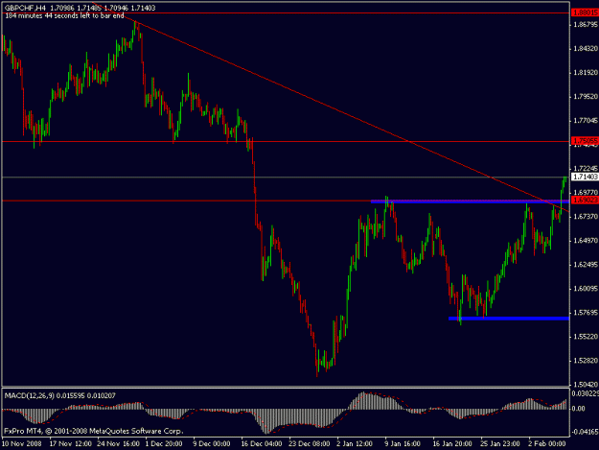Click the red 1.75055 price level tag
The width and height of the screenshot is (599, 450).
(585, 141)
